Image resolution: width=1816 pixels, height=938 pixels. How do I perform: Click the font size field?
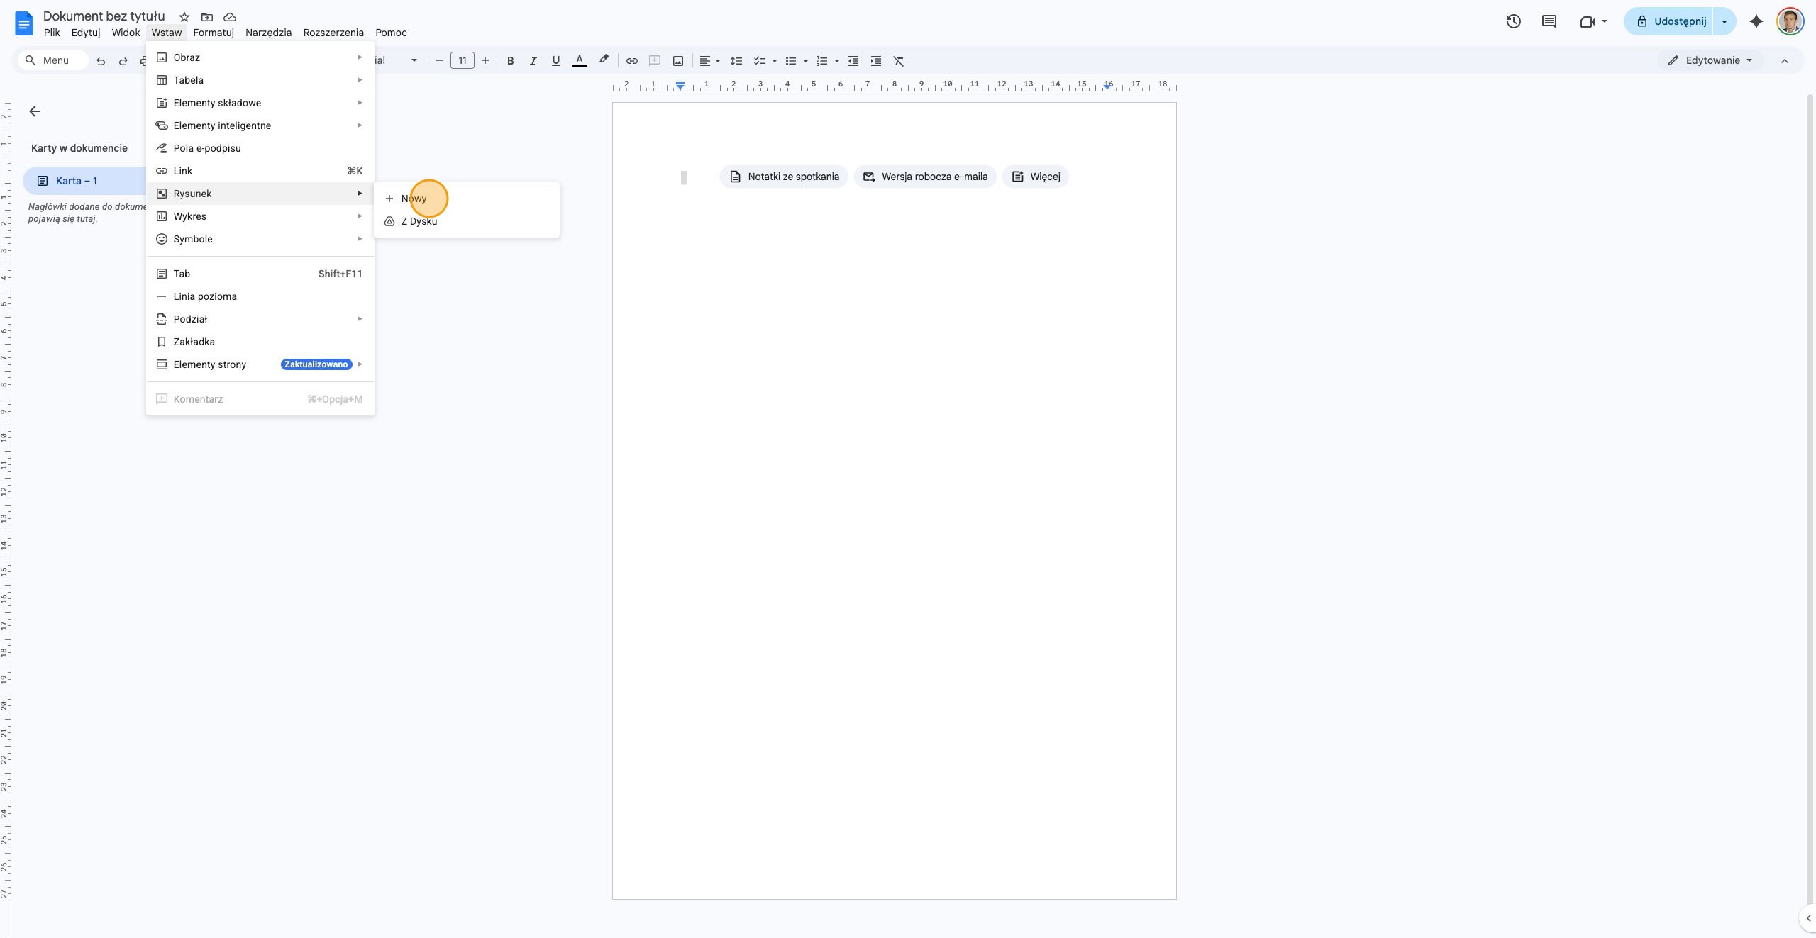(x=463, y=61)
